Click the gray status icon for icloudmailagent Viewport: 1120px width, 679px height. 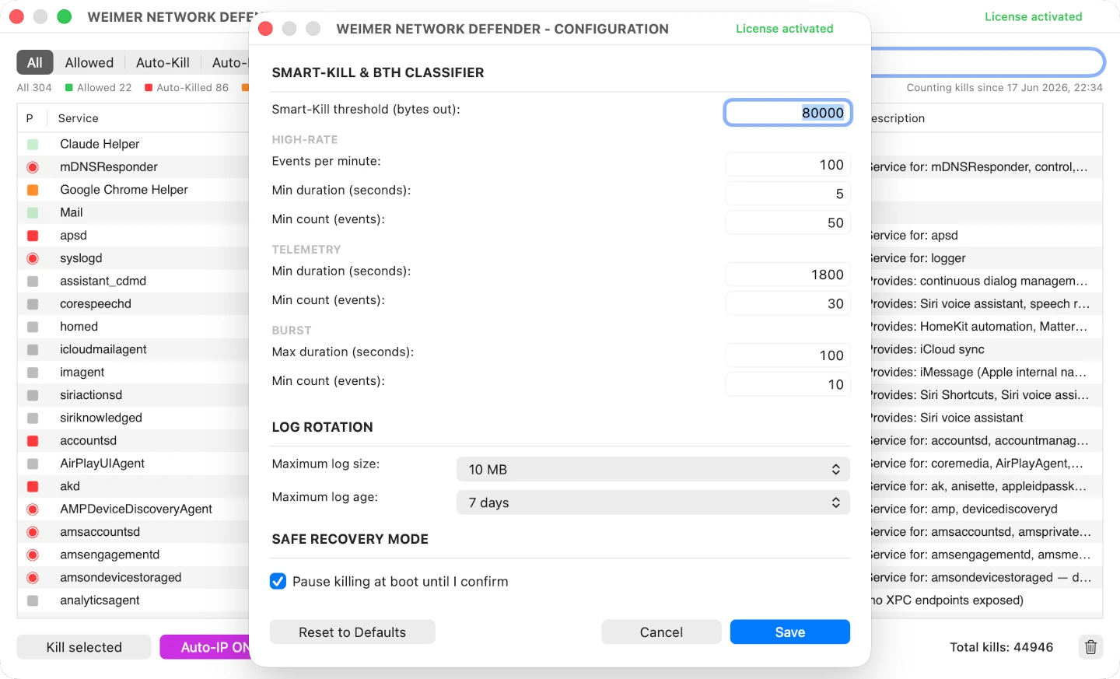[33, 350]
